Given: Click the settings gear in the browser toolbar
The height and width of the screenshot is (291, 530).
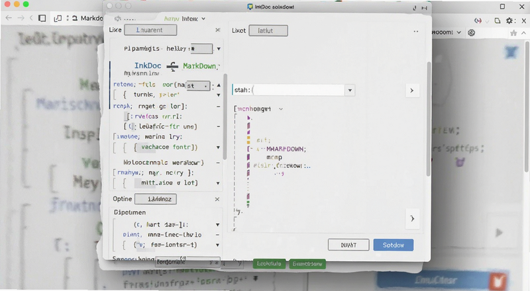Looking at the screenshot, I should [509, 21].
